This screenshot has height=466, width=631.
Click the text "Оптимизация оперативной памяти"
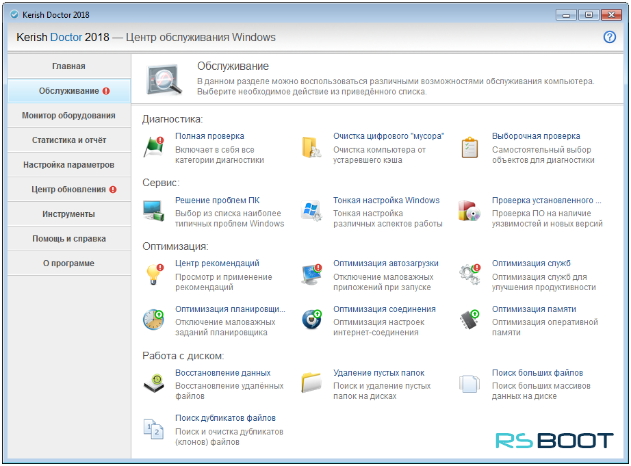pos(545,327)
